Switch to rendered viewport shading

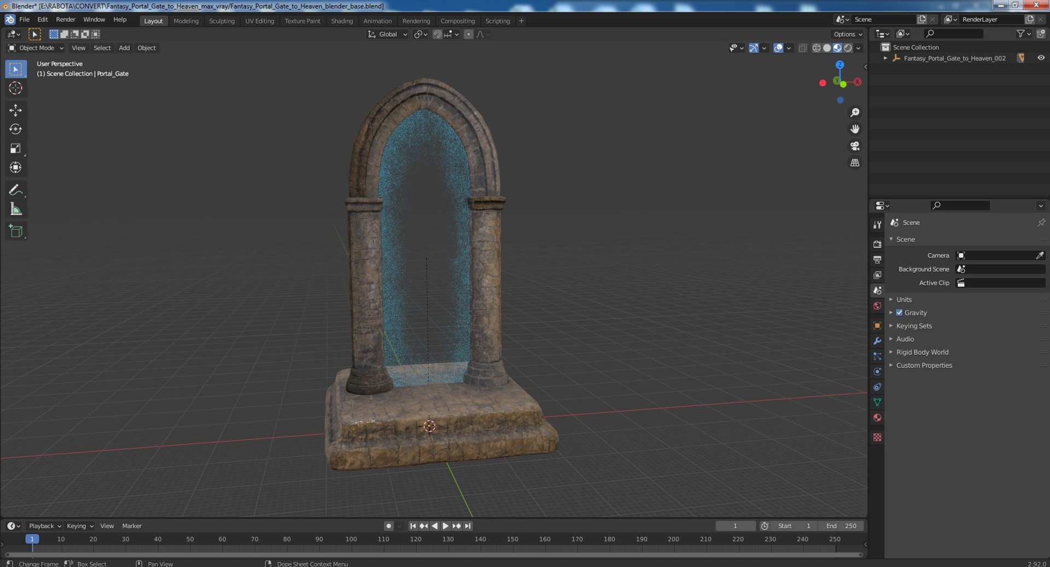pyautogui.click(x=848, y=48)
